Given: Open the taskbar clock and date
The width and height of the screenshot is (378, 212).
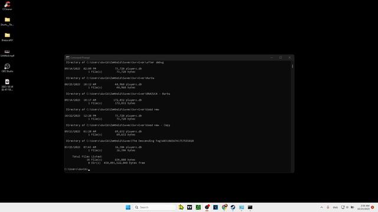Looking at the screenshot, I should pos(363,207).
